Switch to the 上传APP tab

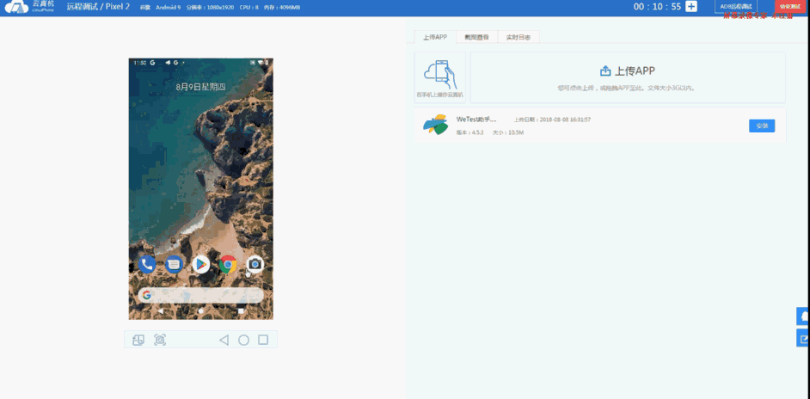coord(434,37)
